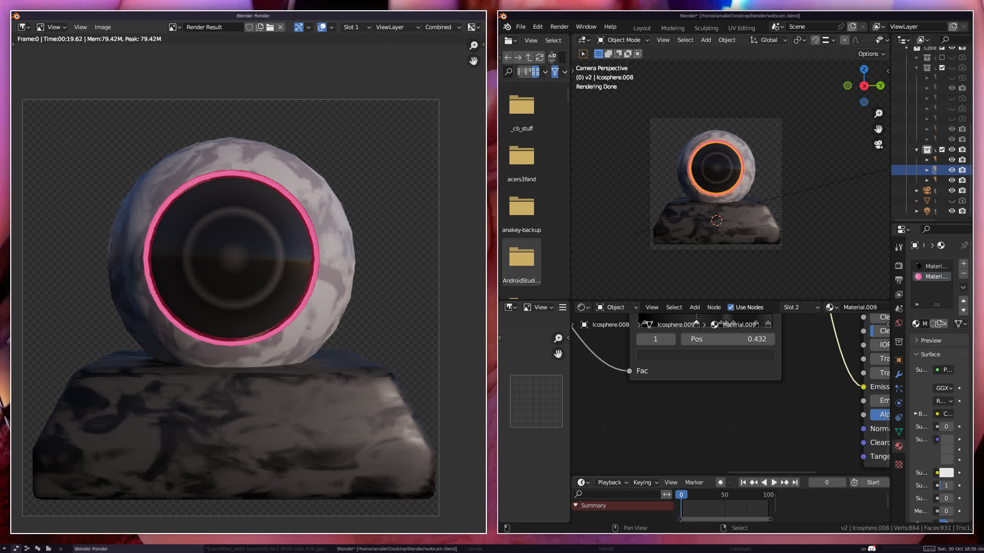Open the Modifier wrench properties tab

pyautogui.click(x=899, y=374)
